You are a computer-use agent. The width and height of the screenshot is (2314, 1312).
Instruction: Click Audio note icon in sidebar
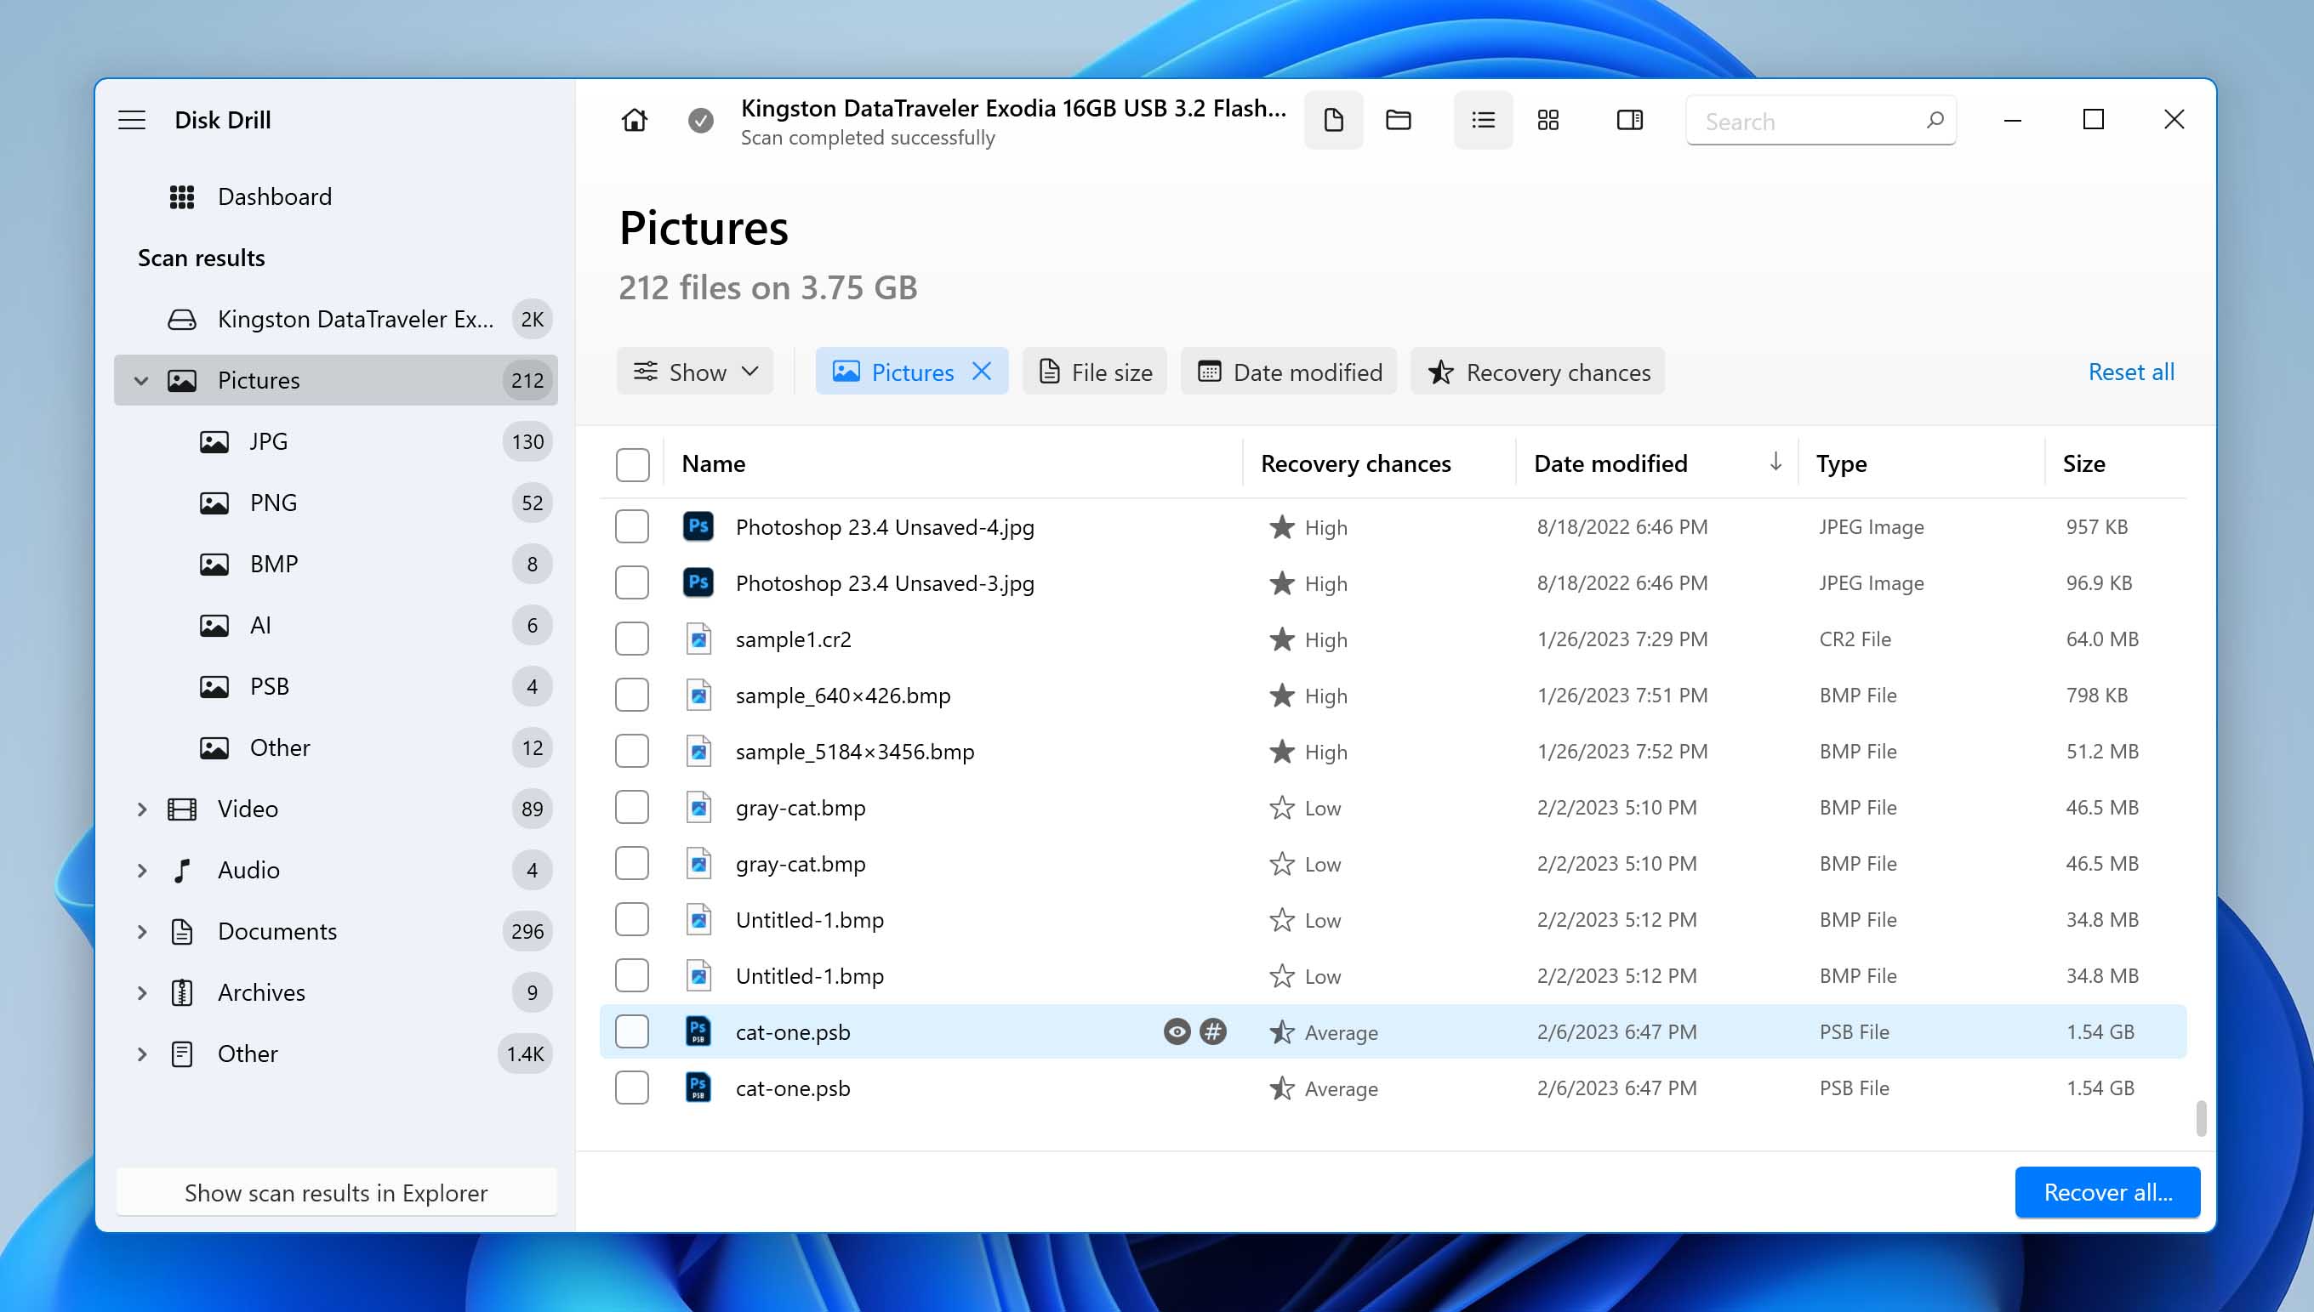tap(182, 870)
